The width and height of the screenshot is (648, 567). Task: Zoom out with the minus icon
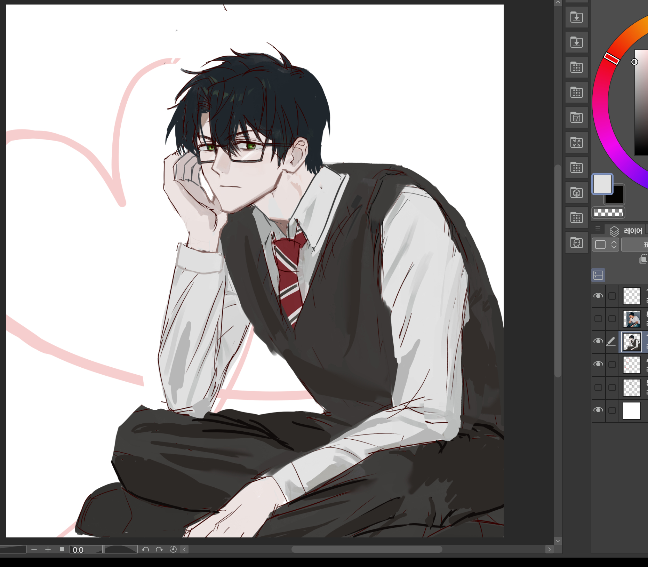coord(34,549)
